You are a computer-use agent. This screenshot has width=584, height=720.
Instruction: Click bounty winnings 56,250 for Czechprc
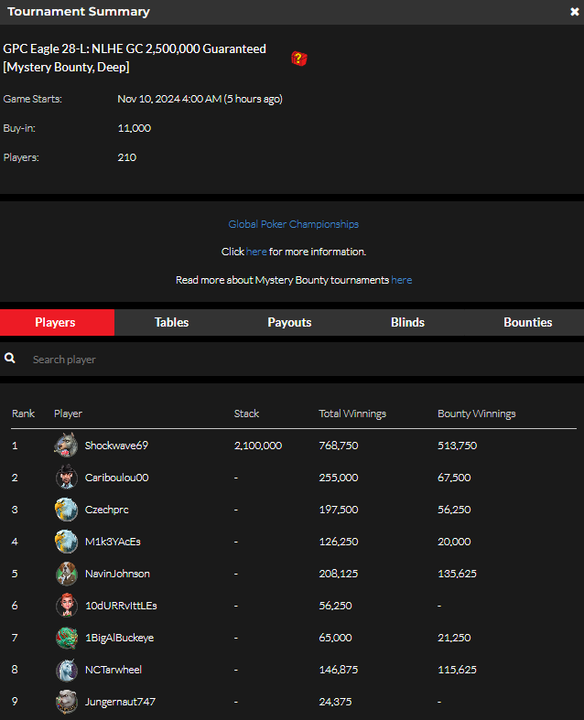pyautogui.click(x=454, y=510)
